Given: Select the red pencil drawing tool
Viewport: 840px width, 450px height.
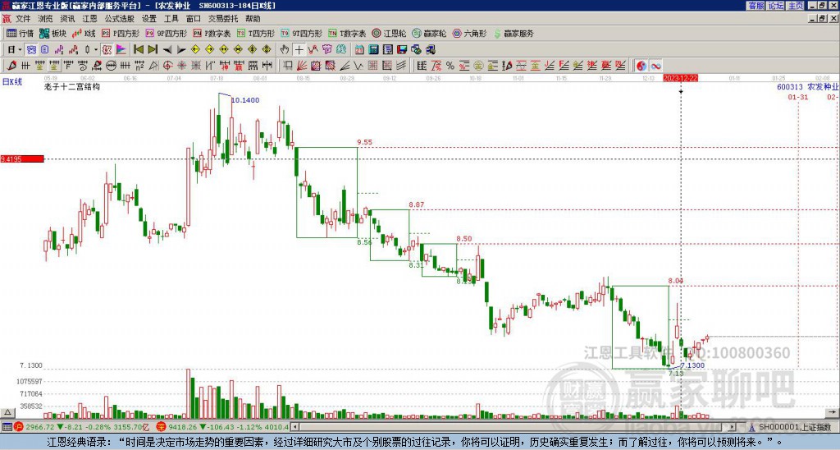Looking at the screenshot, I should click(11, 66).
